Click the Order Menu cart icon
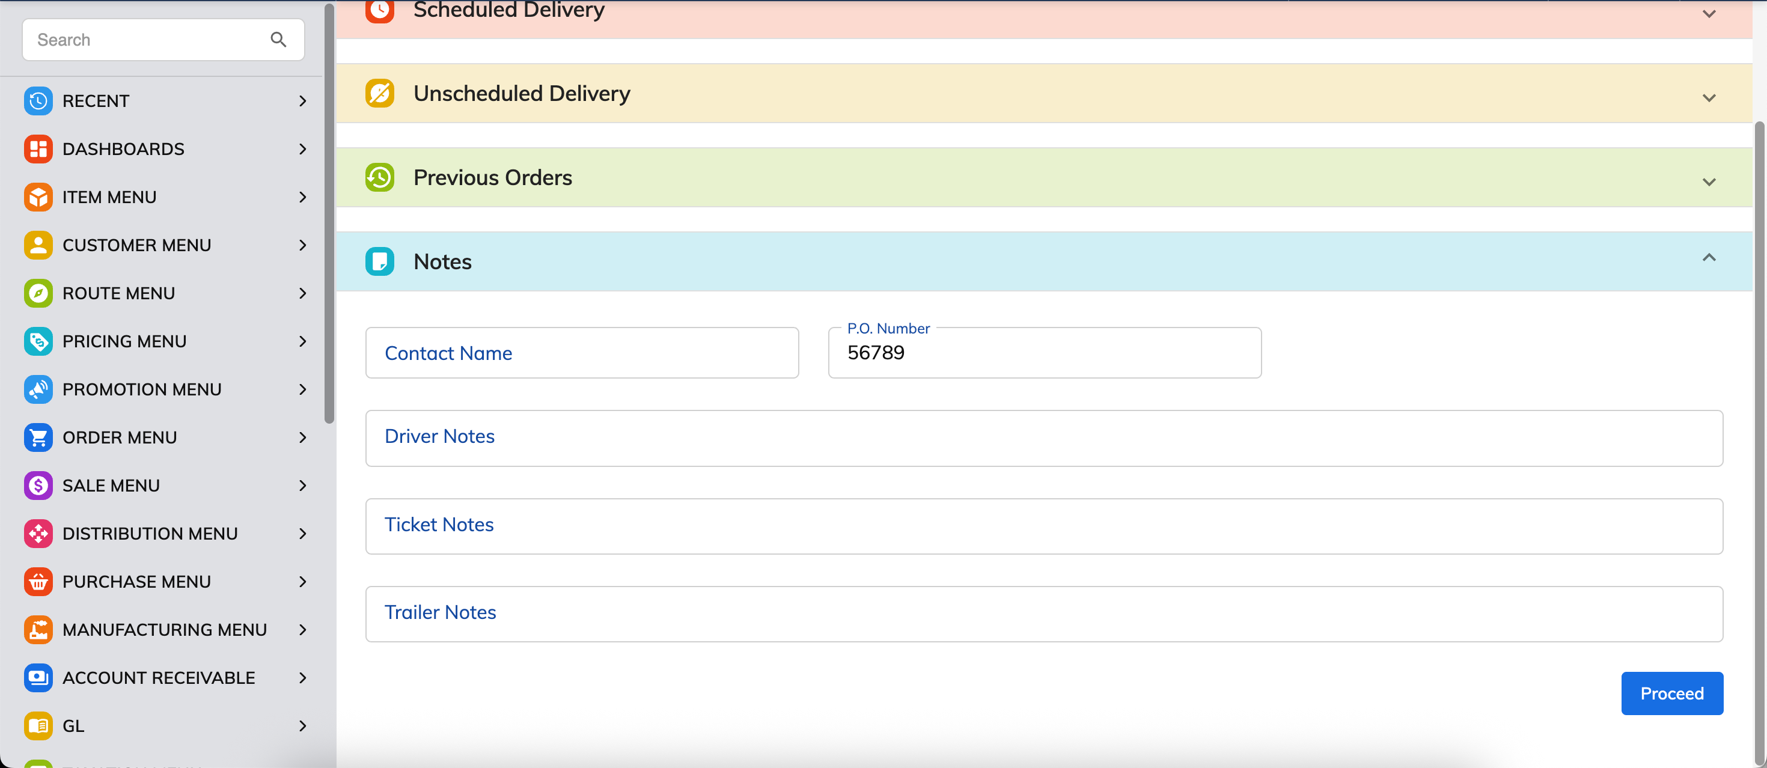 tap(38, 437)
